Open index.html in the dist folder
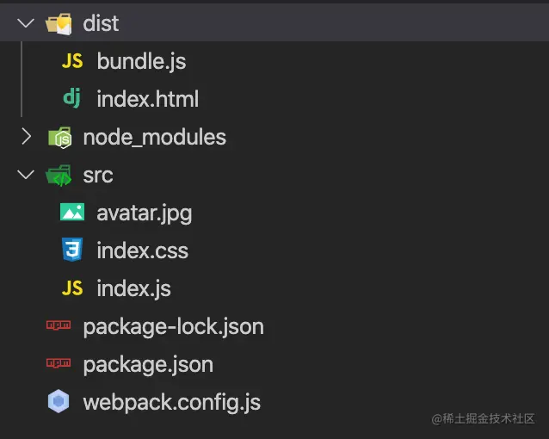The image size is (549, 439). pyautogui.click(x=148, y=99)
